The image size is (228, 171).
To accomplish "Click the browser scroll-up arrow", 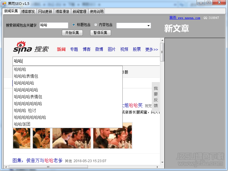I will [x=162, y=40].
